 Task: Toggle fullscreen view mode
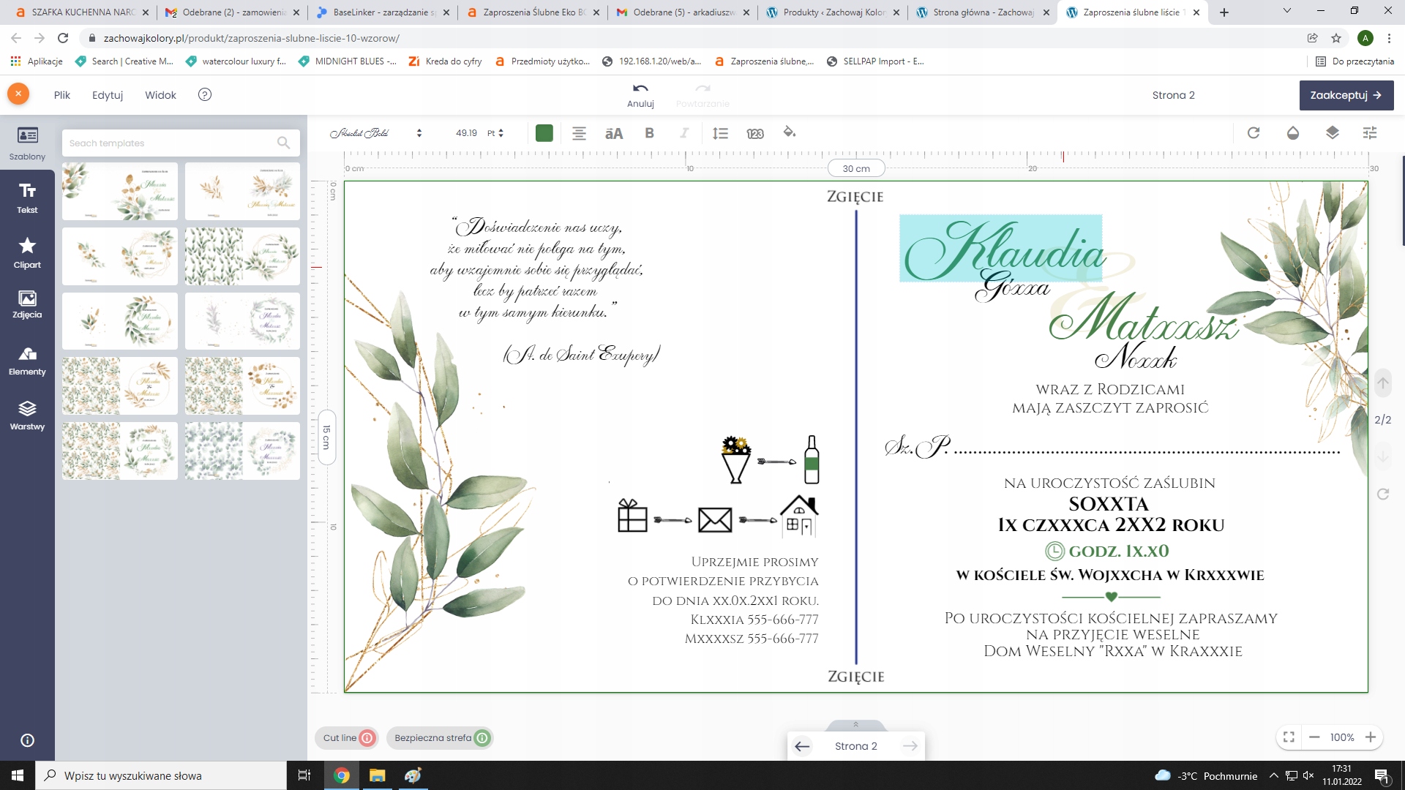[1289, 737]
